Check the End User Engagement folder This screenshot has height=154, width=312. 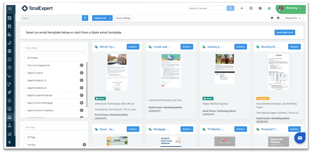pyautogui.click(x=24, y=65)
